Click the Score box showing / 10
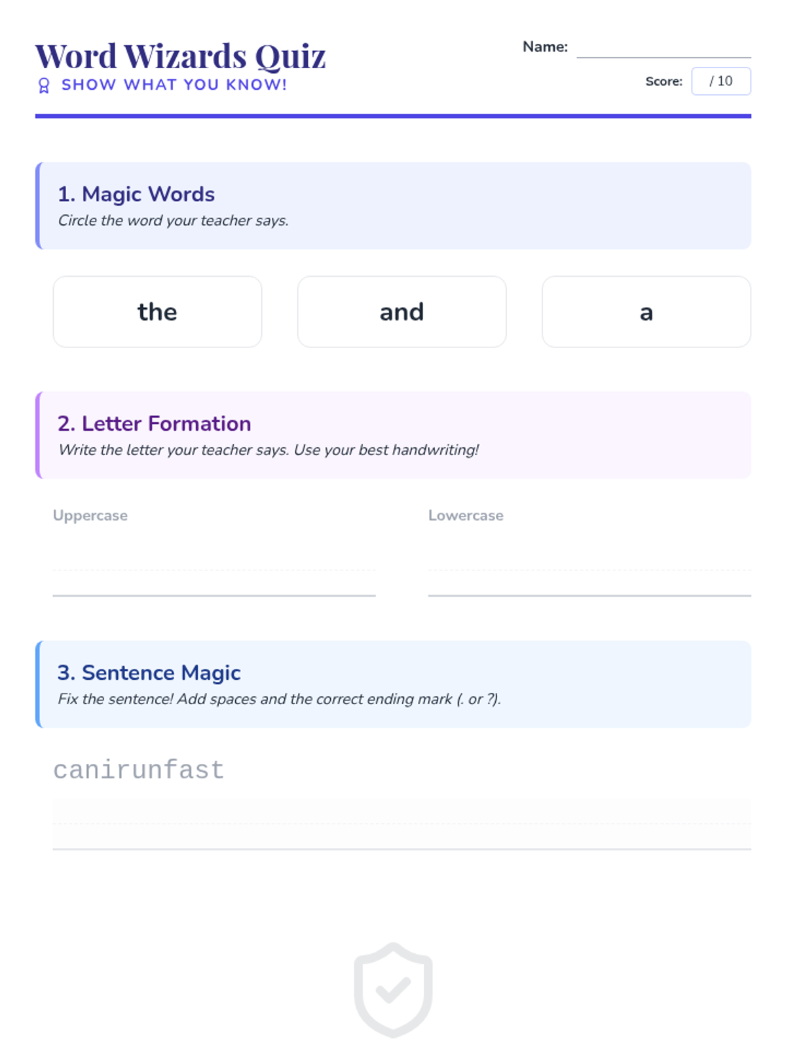786x1049 pixels. coord(721,81)
